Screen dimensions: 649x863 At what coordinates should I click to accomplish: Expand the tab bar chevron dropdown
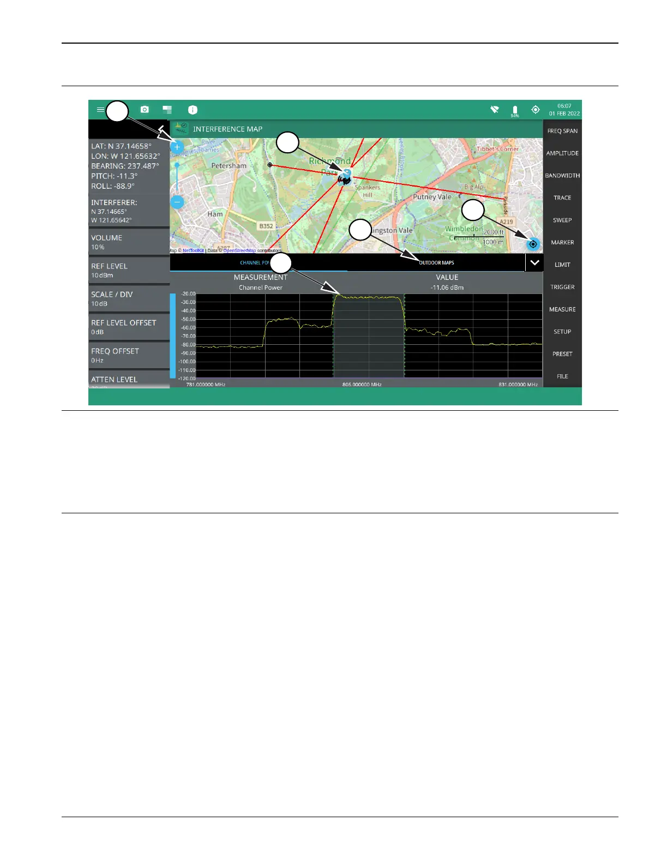click(x=534, y=262)
